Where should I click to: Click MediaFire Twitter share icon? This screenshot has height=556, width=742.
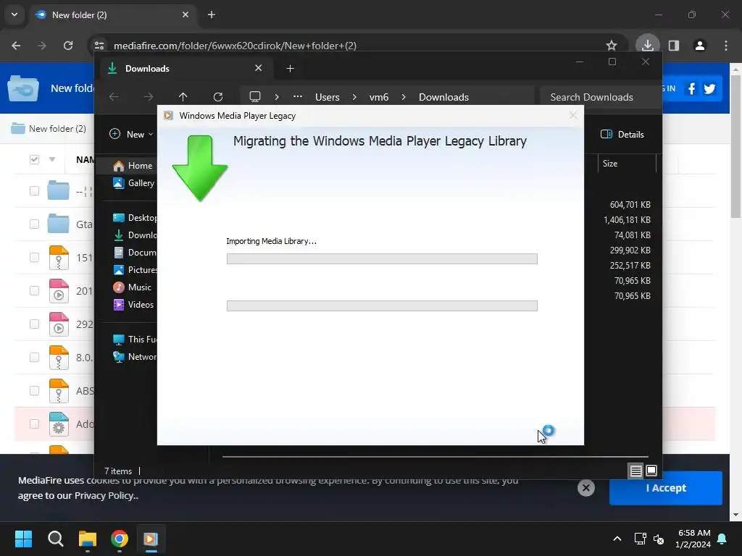[x=709, y=88]
